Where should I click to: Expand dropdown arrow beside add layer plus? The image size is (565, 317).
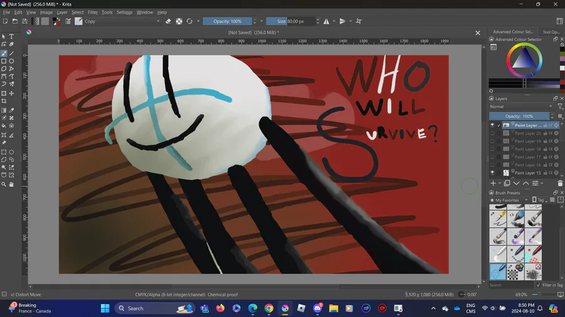click(x=500, y=184)
